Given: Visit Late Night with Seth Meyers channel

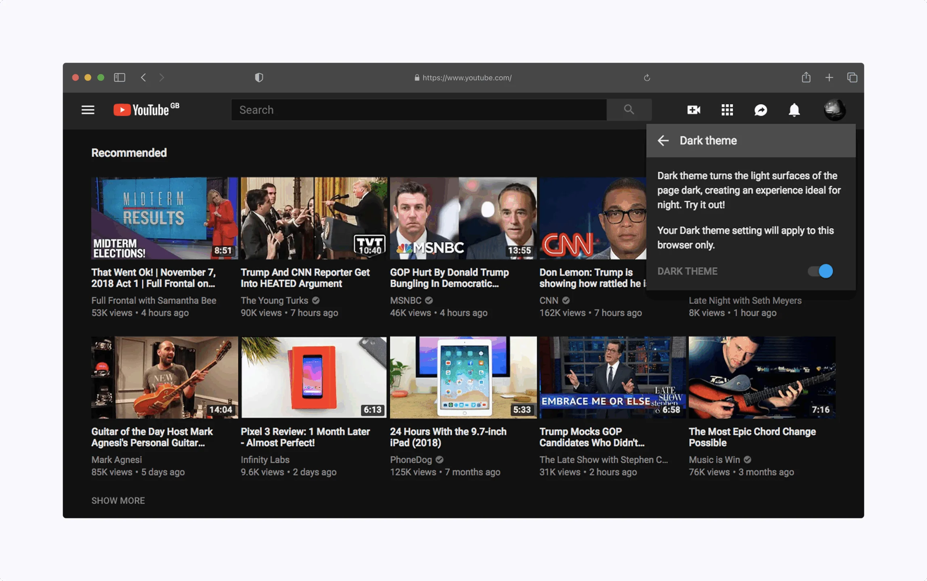Looking at the screenshot, I should 745,300.
